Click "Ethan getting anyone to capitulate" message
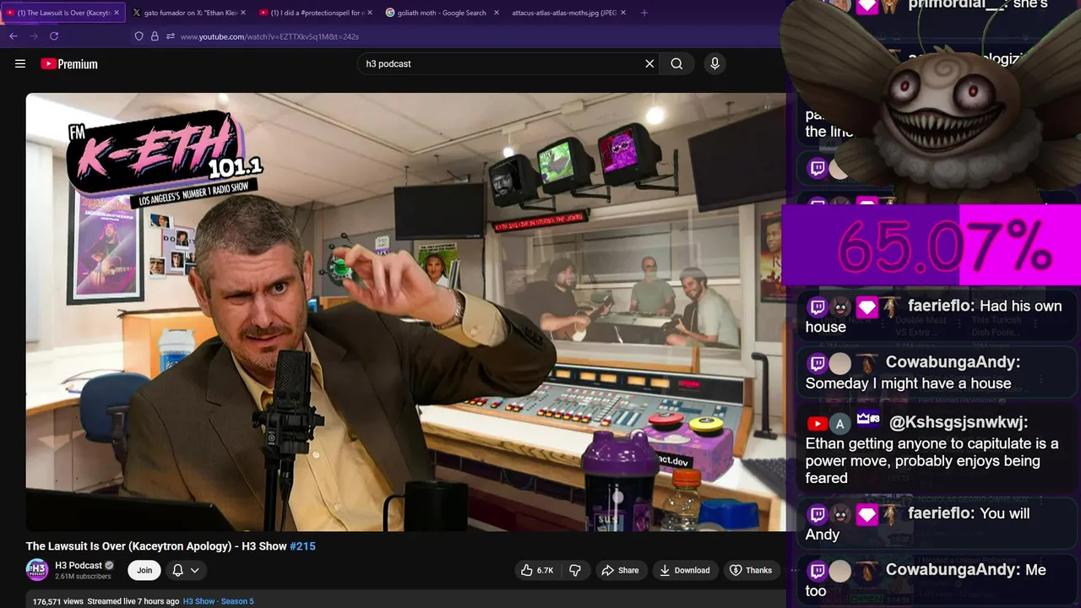Screen dimensions: 1081x608 click(x=932, y=460)
